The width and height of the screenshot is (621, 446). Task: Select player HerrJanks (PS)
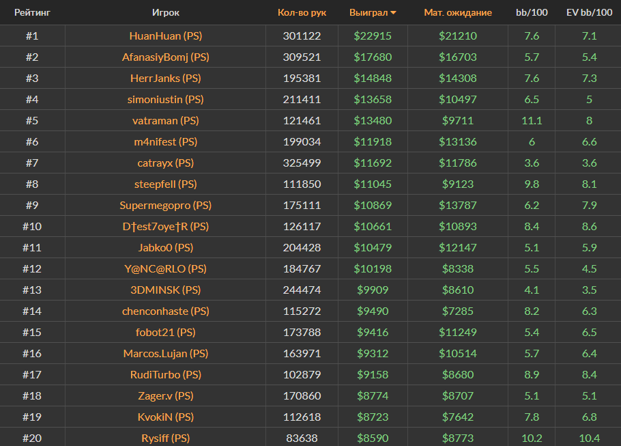tap(165, 79)
